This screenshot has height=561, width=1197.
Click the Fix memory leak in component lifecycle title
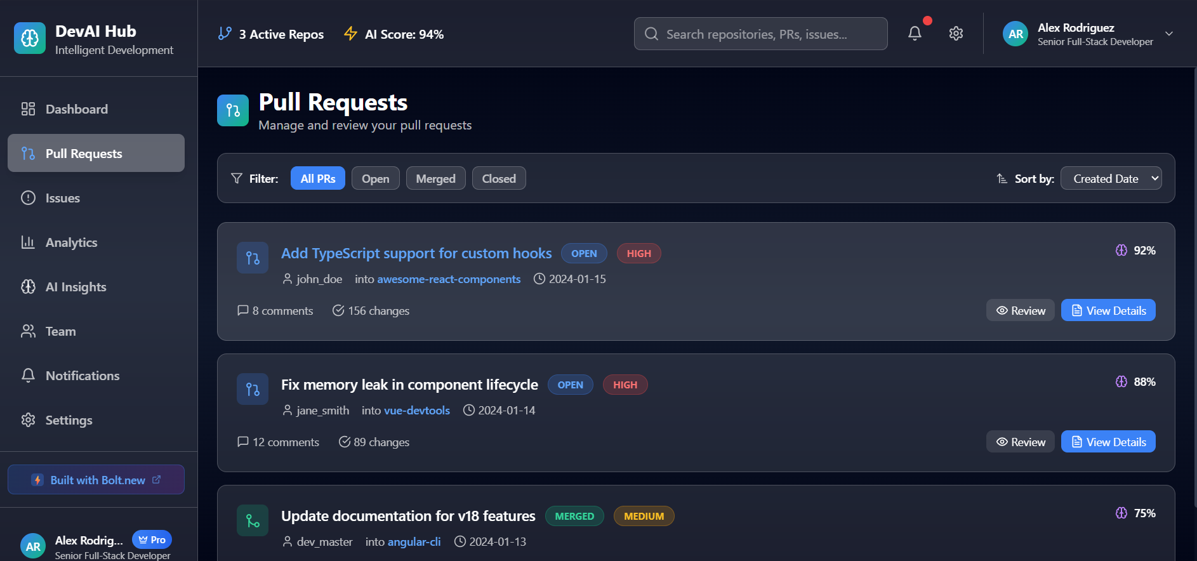point(409,385)
